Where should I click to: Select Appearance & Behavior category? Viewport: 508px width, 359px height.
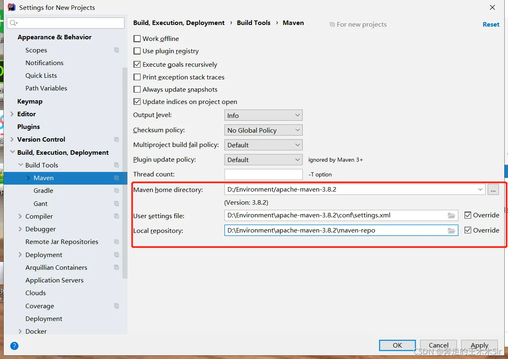[54, 37]
